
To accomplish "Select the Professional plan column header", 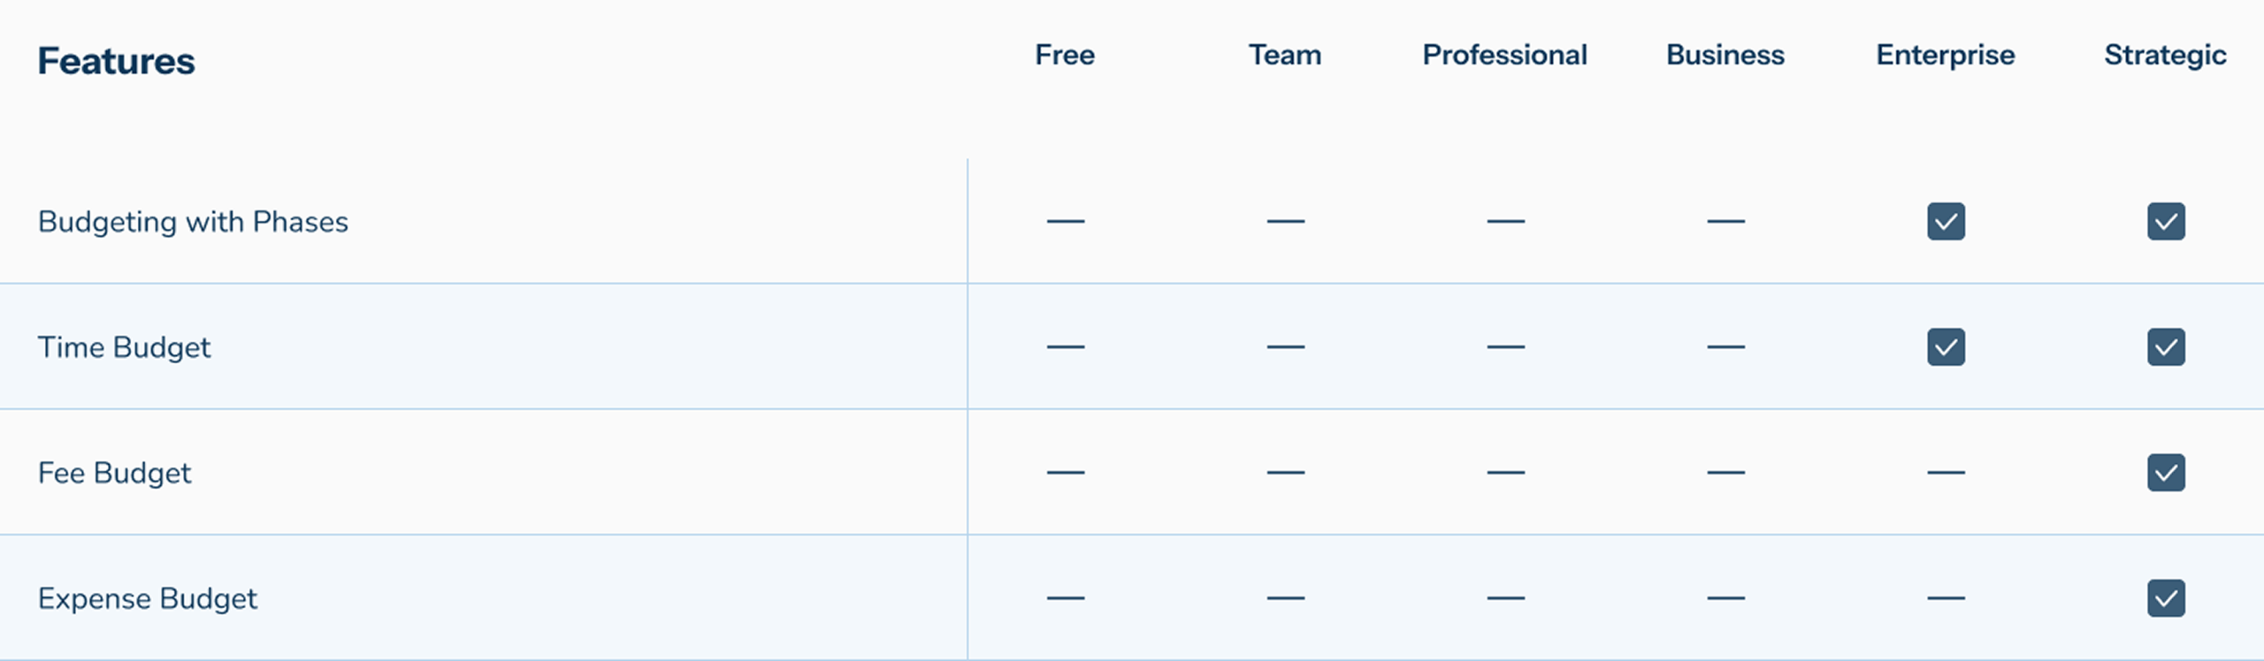I will pos(1504,55).
